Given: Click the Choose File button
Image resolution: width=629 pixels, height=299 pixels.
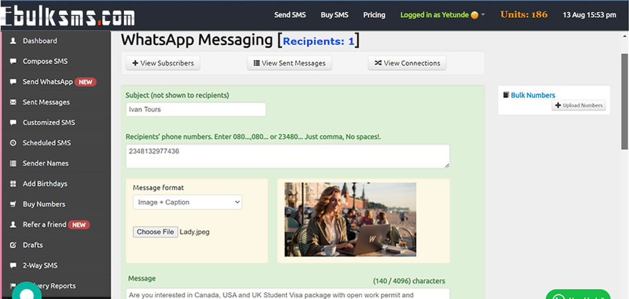Looking at the screenshot, I should tap(155, 232).
